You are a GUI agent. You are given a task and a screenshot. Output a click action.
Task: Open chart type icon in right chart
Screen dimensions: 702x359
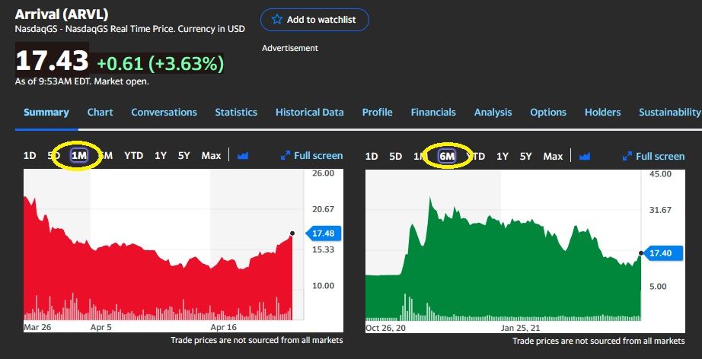pyautogui.click(x=585, y=157)
